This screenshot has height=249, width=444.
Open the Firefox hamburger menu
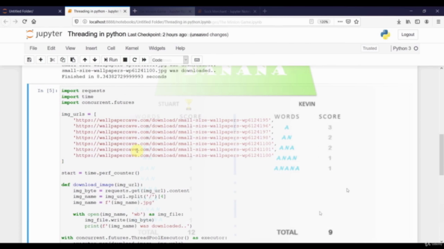pos(438,21)
